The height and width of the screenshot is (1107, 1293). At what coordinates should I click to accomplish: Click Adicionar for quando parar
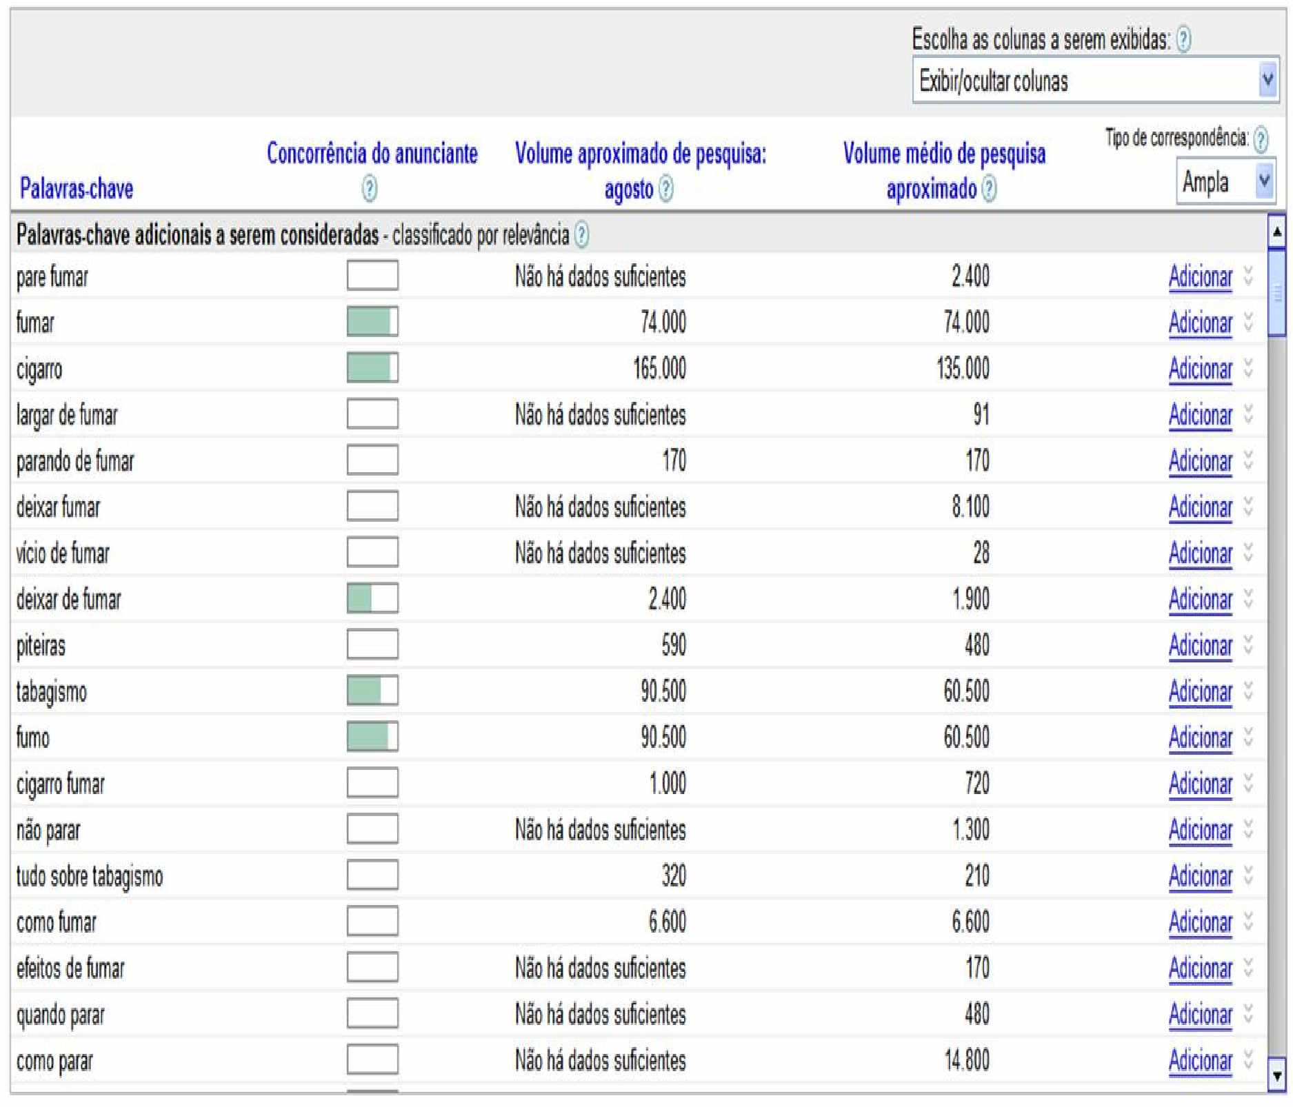click(1201, 1015)
